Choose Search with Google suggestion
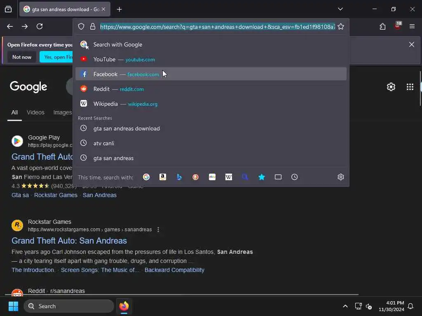Viewport: 422px width, 316px height. pyautogui.click(x=211, y=44)
